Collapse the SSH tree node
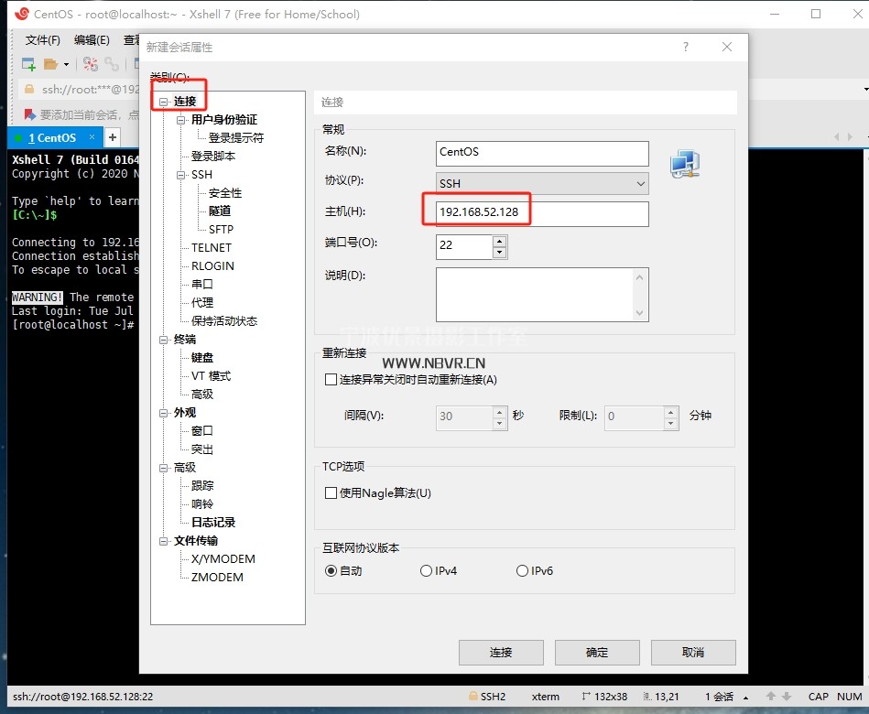The image size is (869, 714). (x=181, y=175)
